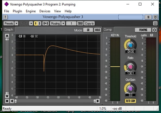Viewport: 161px width, 113px height.
Task: Click the plugin window layout icon
Action: 155,17
